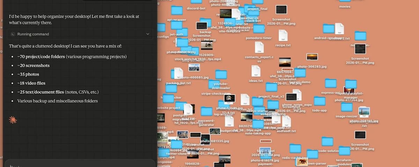Viewport: 419px width, 167px height.
Task: Open the image-resizer folder
Action: (x=347, y=107)
